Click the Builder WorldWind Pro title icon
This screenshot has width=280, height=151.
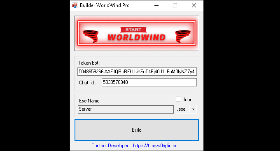75,5
